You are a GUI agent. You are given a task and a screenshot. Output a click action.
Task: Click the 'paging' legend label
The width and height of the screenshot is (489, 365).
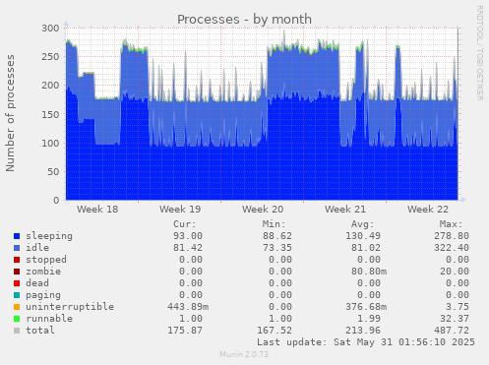43,295
